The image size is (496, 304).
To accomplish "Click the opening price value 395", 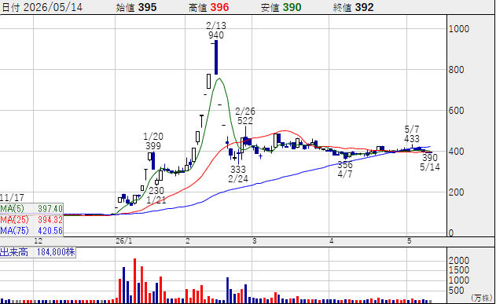I will (x=147, y=7).
